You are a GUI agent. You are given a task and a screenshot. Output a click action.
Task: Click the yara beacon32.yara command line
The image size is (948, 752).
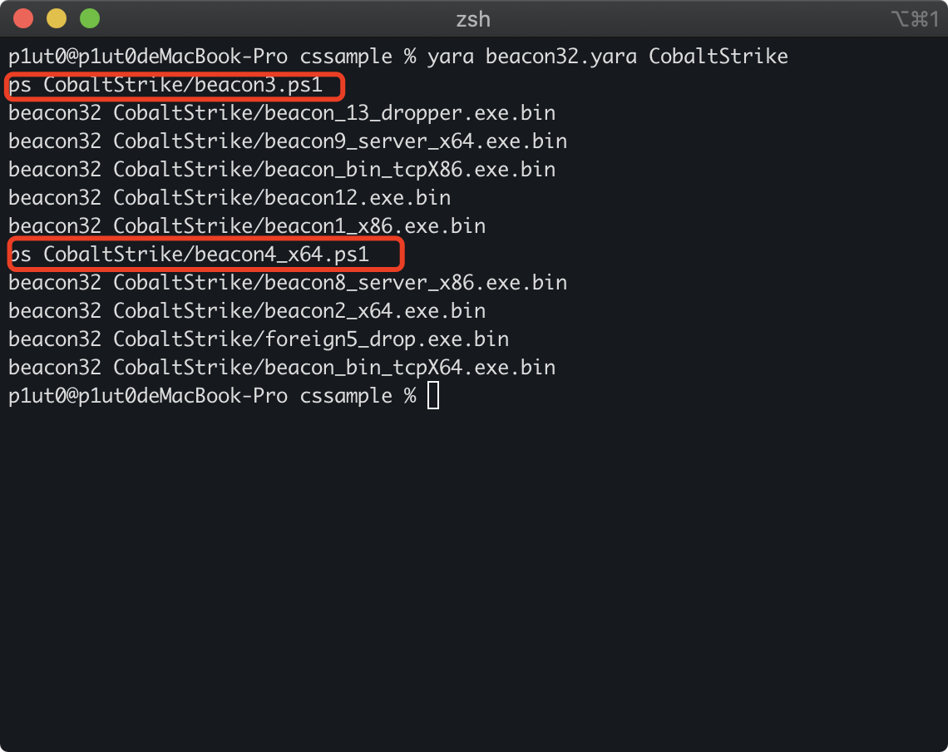[398, 57]
